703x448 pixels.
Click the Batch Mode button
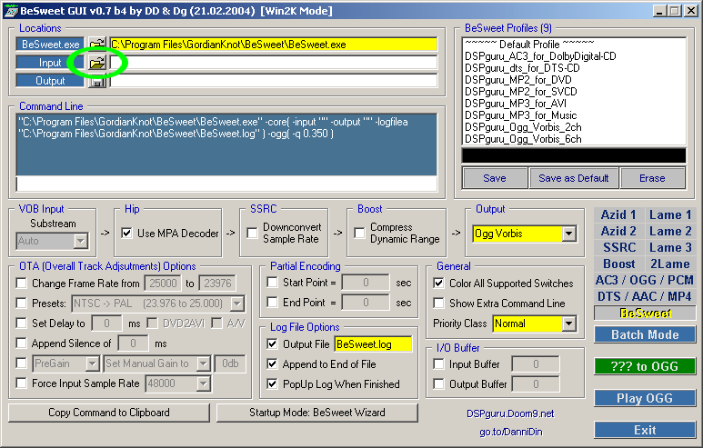pos(645,334)
